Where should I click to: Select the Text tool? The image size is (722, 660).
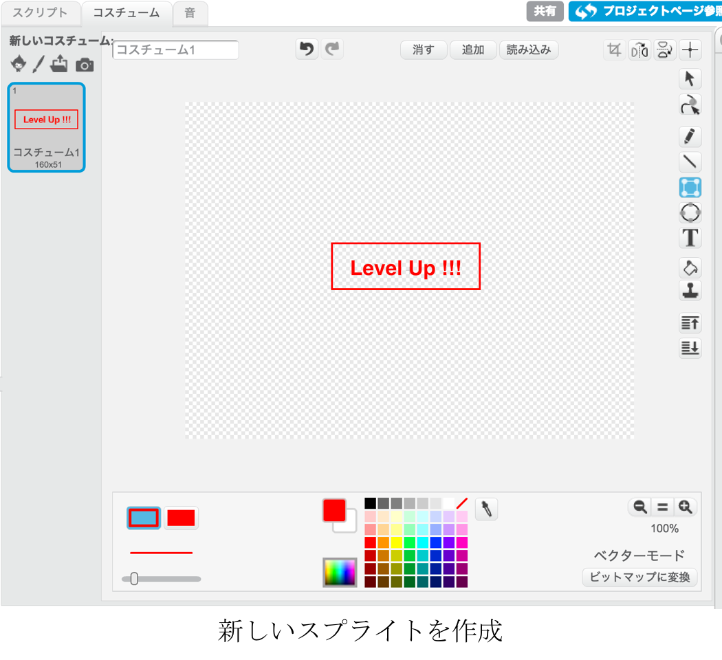coord(690,238)
